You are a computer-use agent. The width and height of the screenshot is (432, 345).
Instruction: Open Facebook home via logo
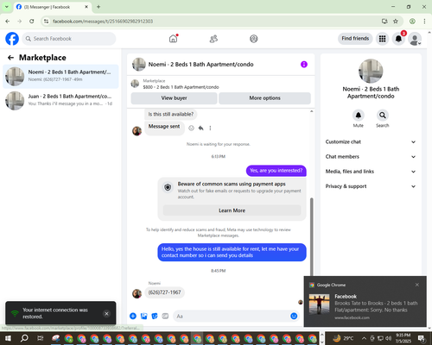coord(12,39)
